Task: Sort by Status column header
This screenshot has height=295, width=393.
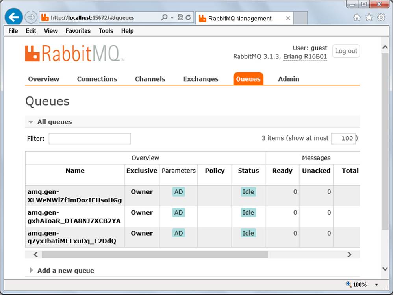Action: point(248,171)
